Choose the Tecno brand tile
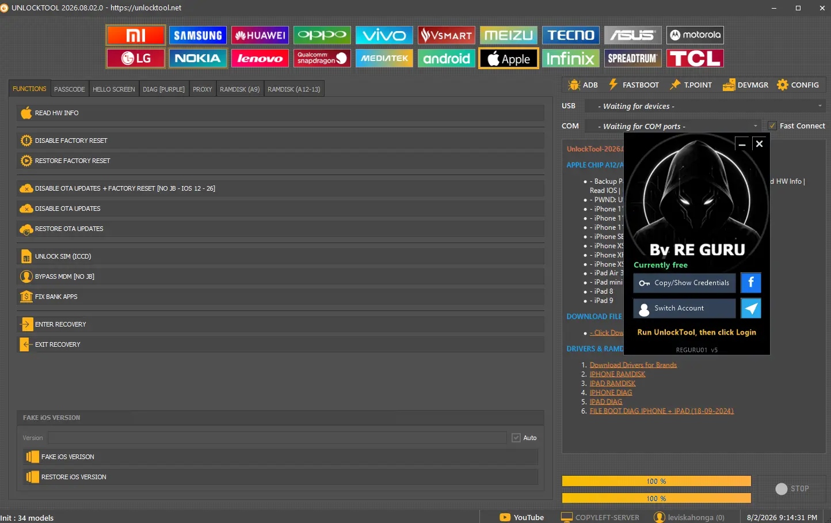This screenshot has height=523, width=831. [x=571, y=35]
